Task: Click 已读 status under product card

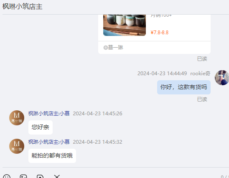Action: (202, 59)
